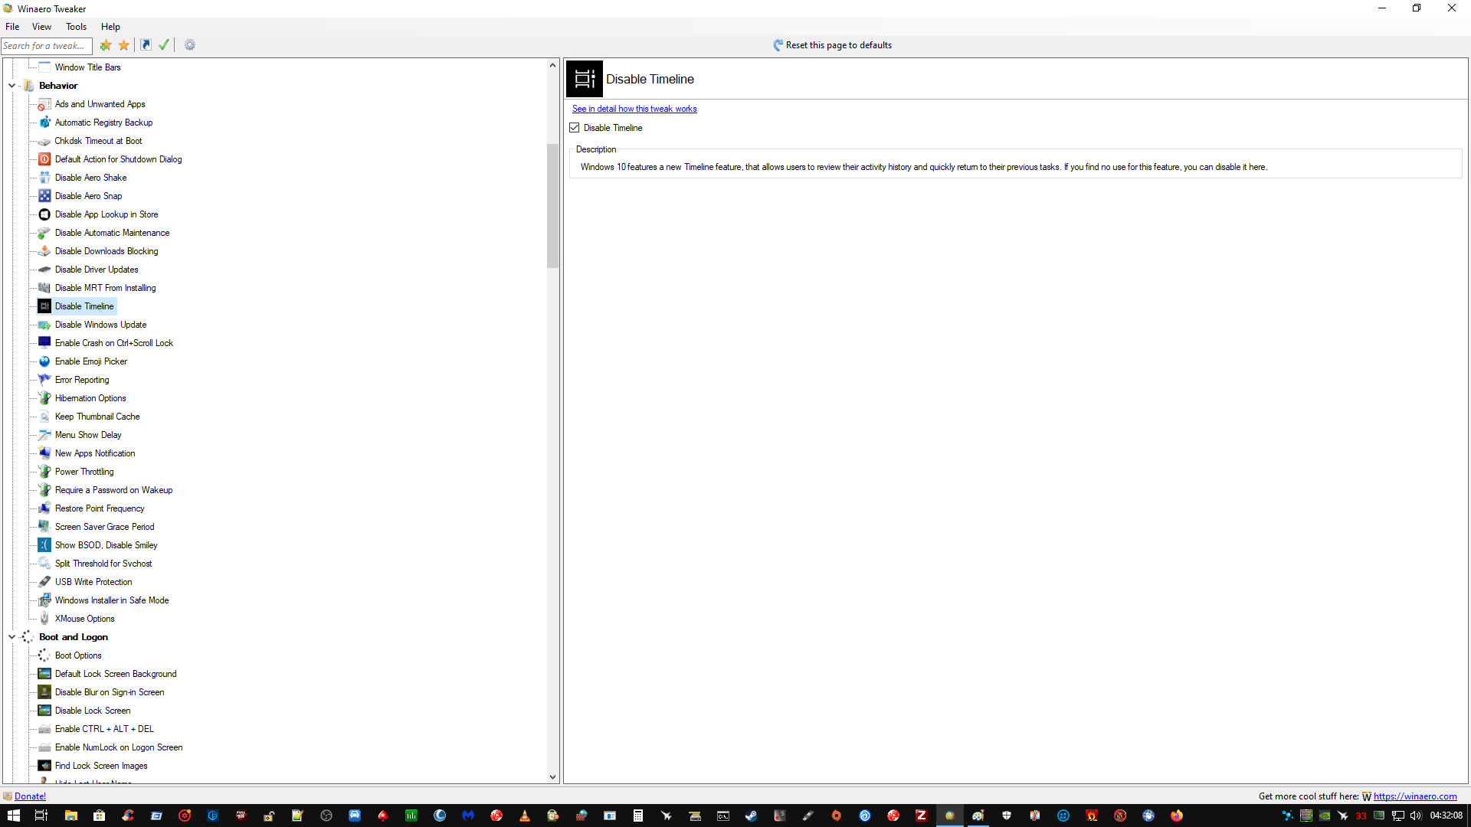Viewport: 1471px width, 827px height.
Task: Click the tree scrollbar down arrow
Action: coord(552,777)
